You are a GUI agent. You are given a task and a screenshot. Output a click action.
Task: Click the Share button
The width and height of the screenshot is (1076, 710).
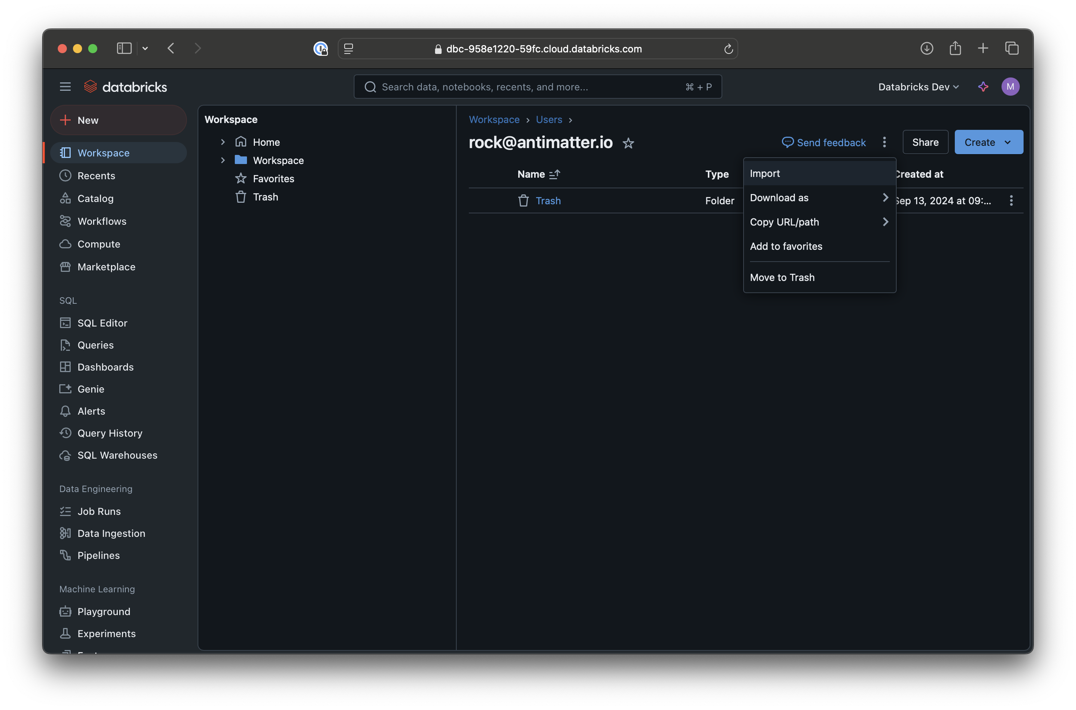[x=925, y=142]
